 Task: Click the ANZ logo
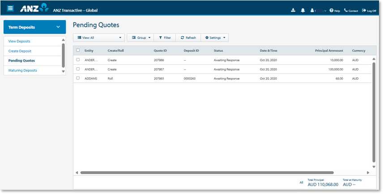(34, 8)
